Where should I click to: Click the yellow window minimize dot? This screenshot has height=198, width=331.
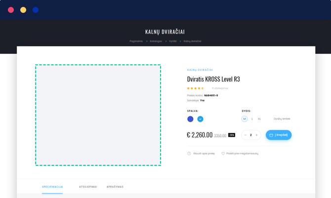(23, 10)
